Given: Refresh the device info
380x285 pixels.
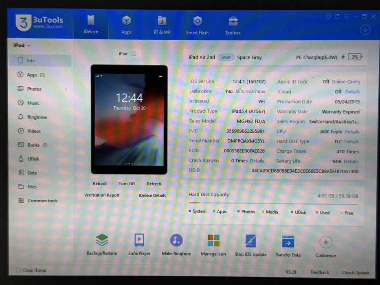Looking at the screenshot, I should [x=154, y=184].
